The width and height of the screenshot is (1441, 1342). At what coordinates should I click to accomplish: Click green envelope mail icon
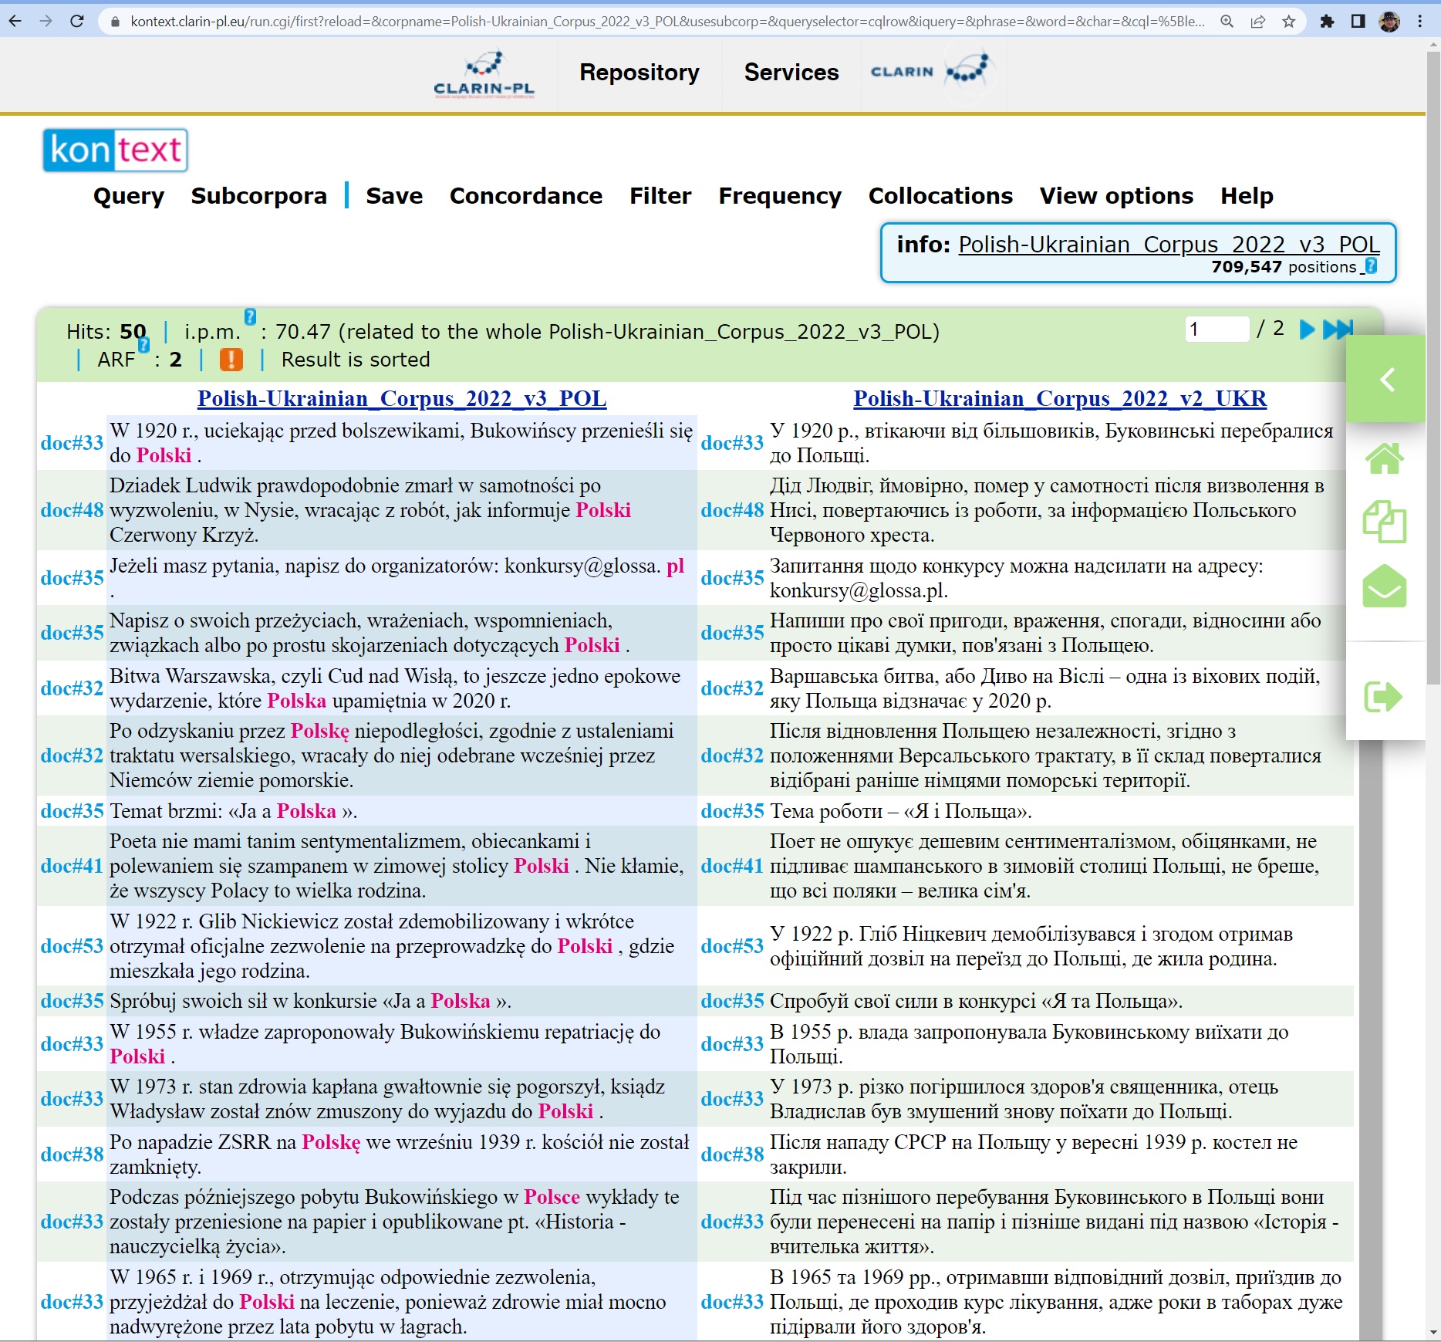[1385, 586]
